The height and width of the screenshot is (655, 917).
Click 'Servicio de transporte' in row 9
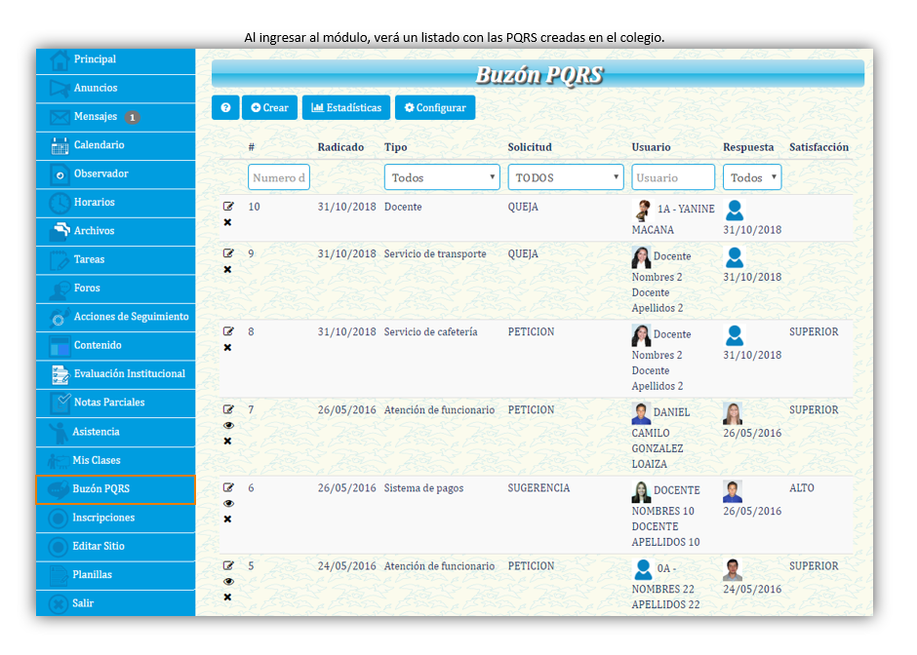(435, 253)
